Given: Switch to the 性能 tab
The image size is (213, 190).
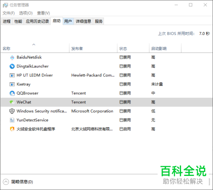Looking at the screenshot, I should coord(18,21).
